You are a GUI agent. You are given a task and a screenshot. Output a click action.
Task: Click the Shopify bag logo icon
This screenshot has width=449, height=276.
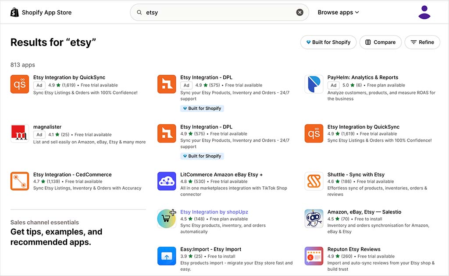pyautogui.click(x=14, y=12)
